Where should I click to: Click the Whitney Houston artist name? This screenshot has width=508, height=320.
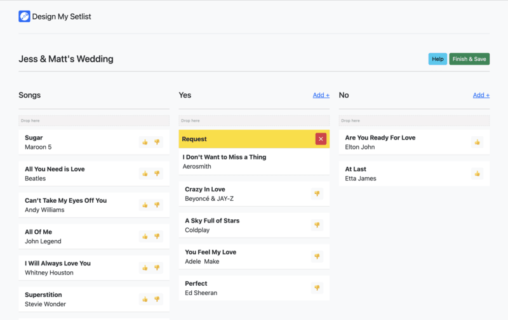click(50, 273)
